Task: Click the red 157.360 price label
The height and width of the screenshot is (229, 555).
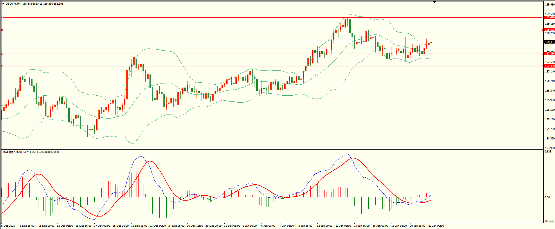Action: [x=549, y=66]
